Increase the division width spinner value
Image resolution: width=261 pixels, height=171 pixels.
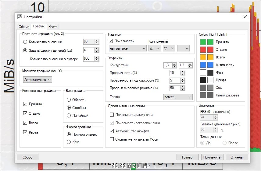pos(97,49)
